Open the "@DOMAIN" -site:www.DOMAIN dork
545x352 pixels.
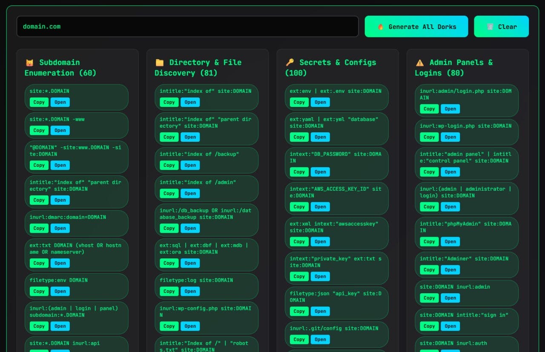[60, 165]
